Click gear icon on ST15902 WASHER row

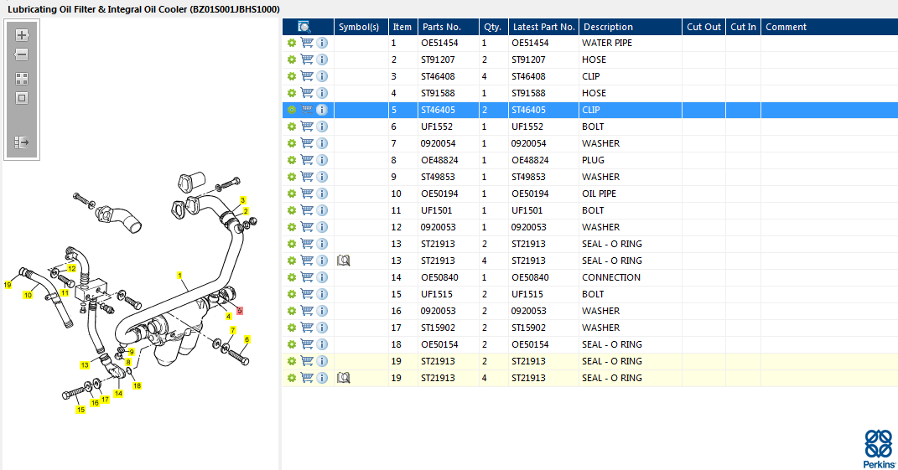(x=292, y=328)
